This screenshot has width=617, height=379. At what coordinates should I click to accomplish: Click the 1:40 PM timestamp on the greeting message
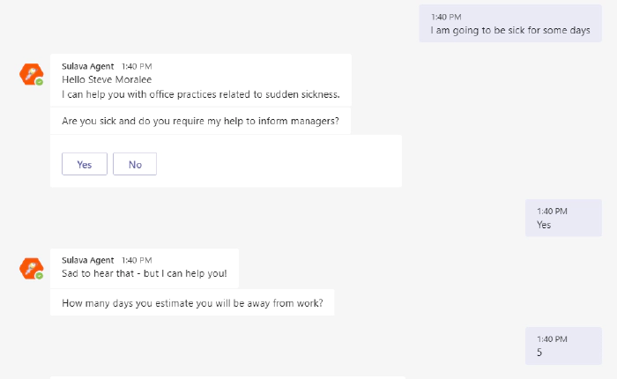click(x=137, y=65)
